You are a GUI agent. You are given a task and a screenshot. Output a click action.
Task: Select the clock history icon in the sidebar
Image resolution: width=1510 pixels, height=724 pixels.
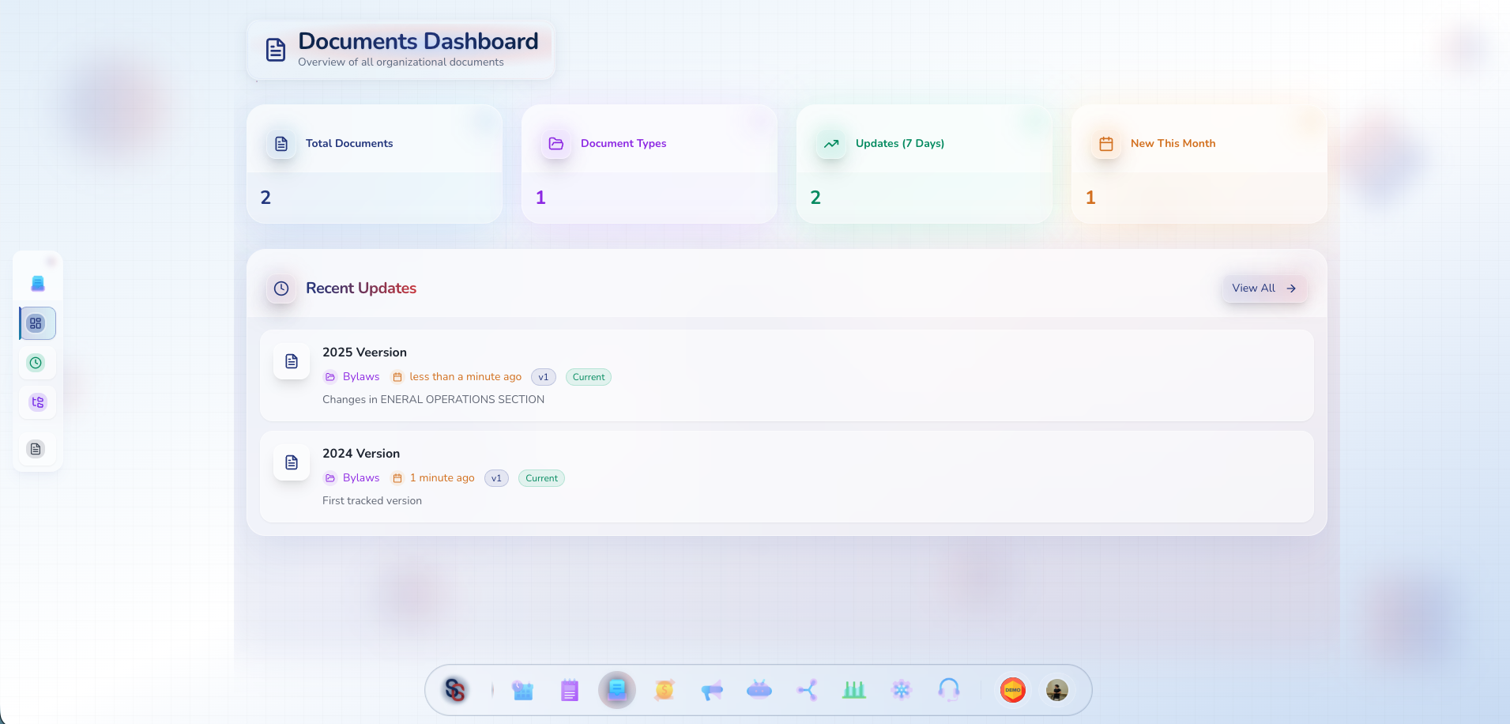tap(36, 363)
